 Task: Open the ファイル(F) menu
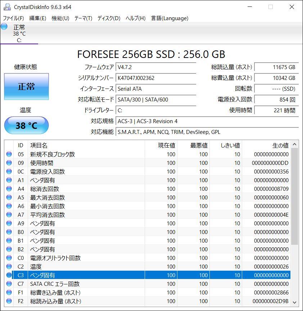[x=13, y=18]
